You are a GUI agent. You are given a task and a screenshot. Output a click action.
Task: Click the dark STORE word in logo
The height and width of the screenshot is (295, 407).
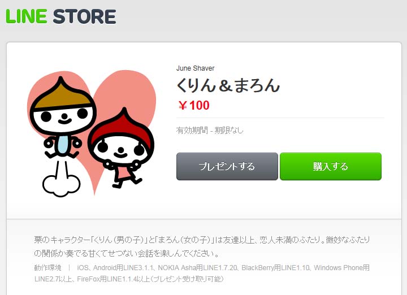click(85, 16)
